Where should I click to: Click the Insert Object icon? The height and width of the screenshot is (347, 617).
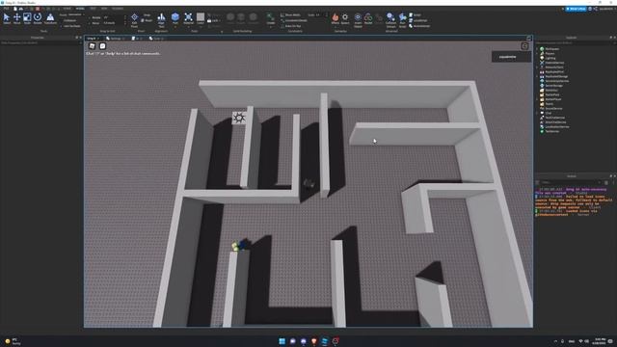coord(358,19)
